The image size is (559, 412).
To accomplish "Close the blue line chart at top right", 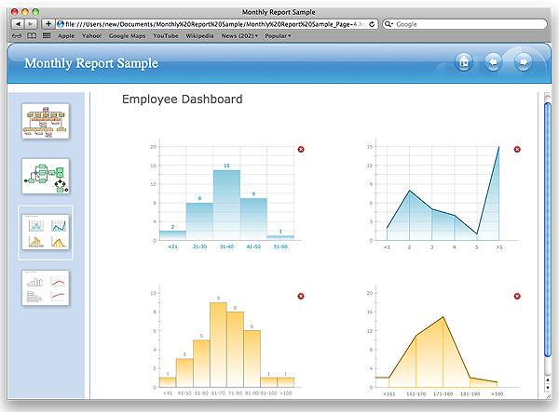I will point(517,150).
